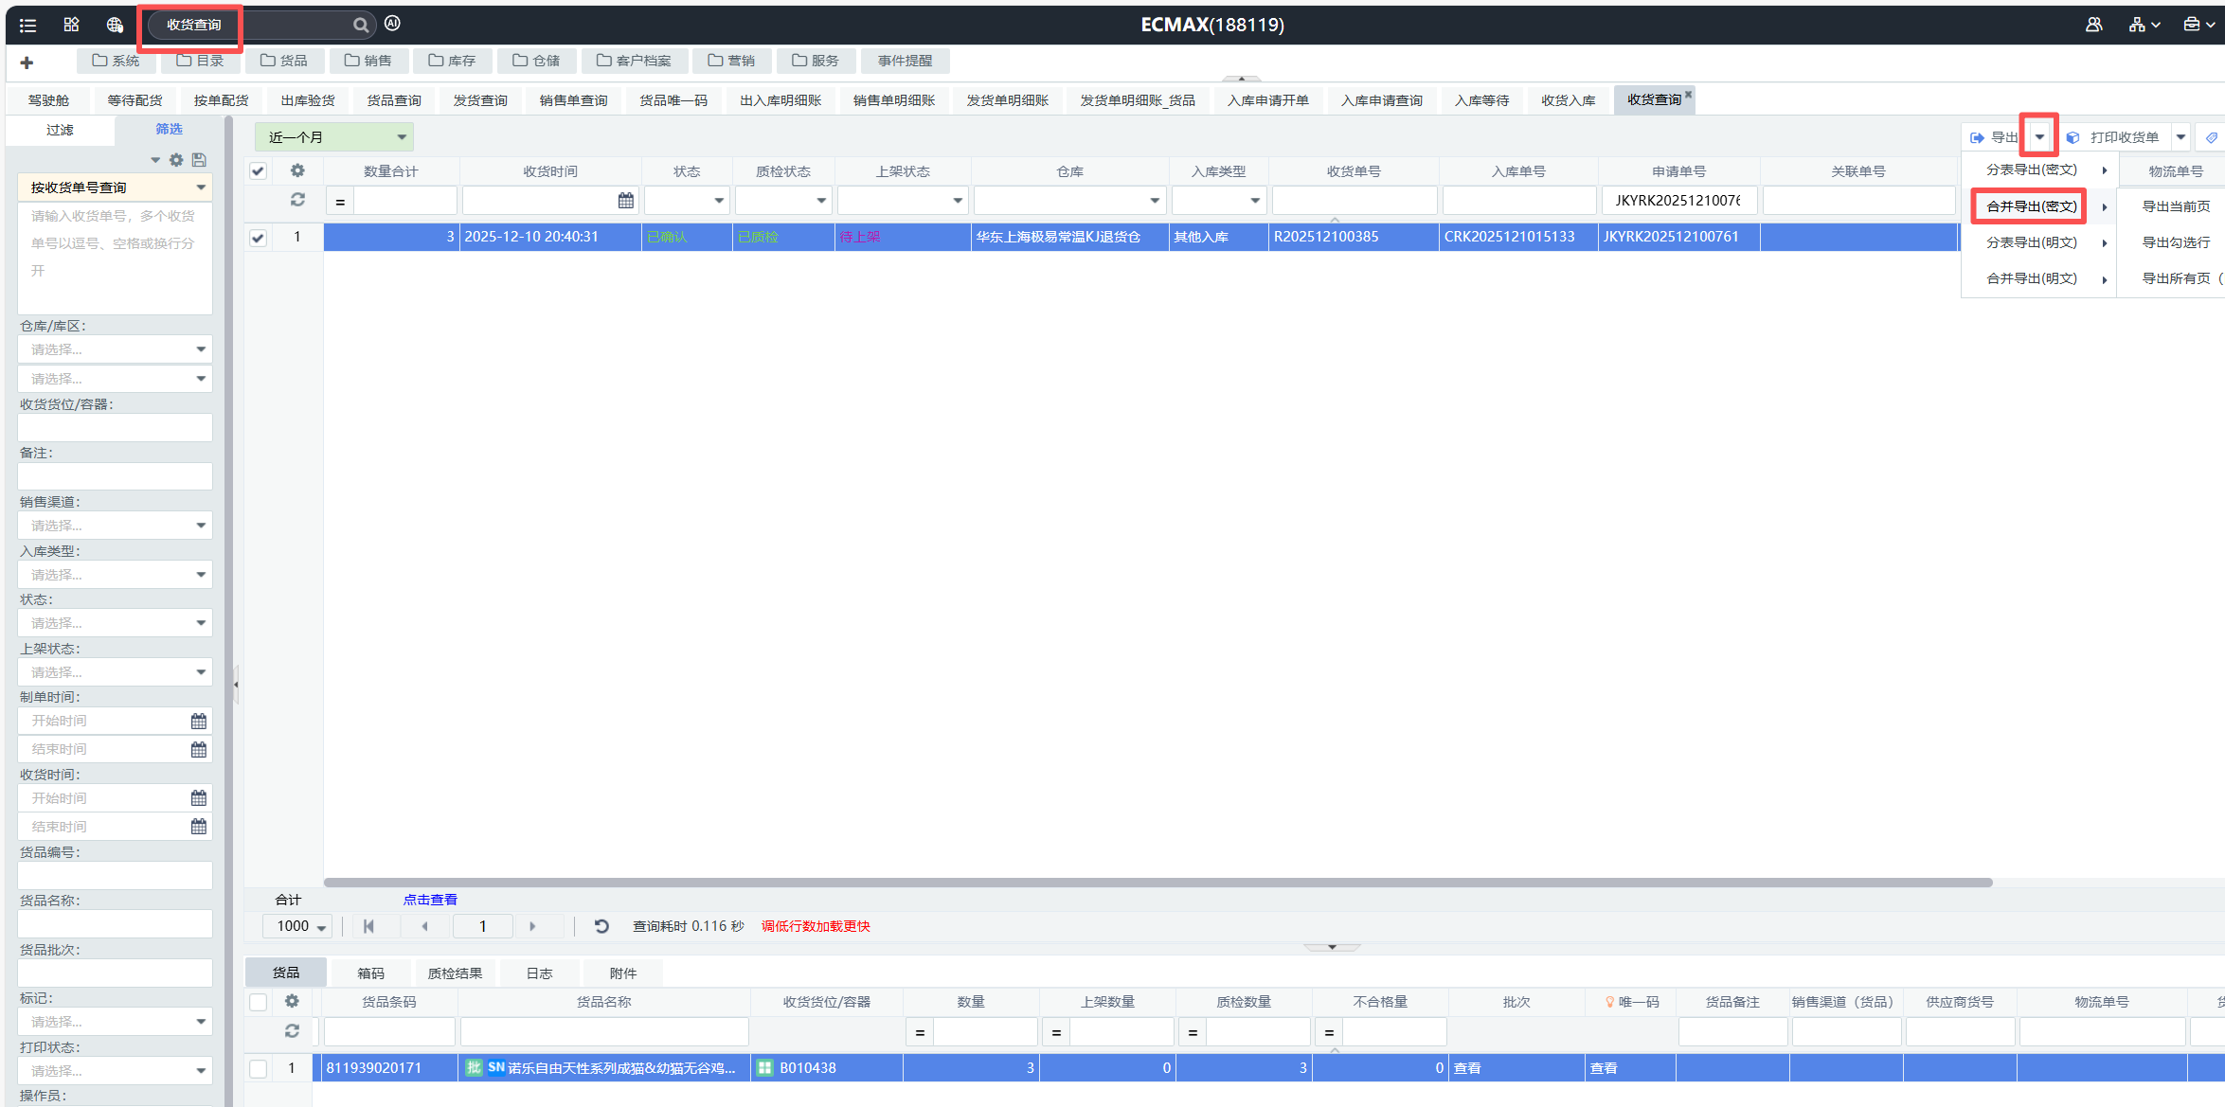Click the globe language icon

click(x=115, y=25)
